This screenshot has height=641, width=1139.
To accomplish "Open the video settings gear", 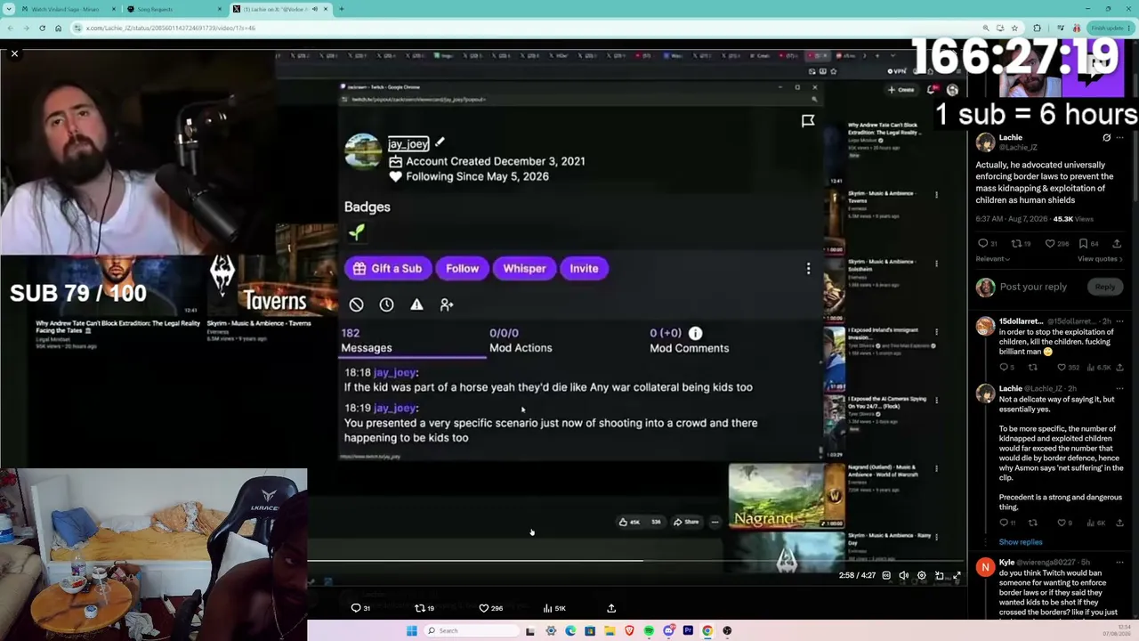I will coord(922,576).
